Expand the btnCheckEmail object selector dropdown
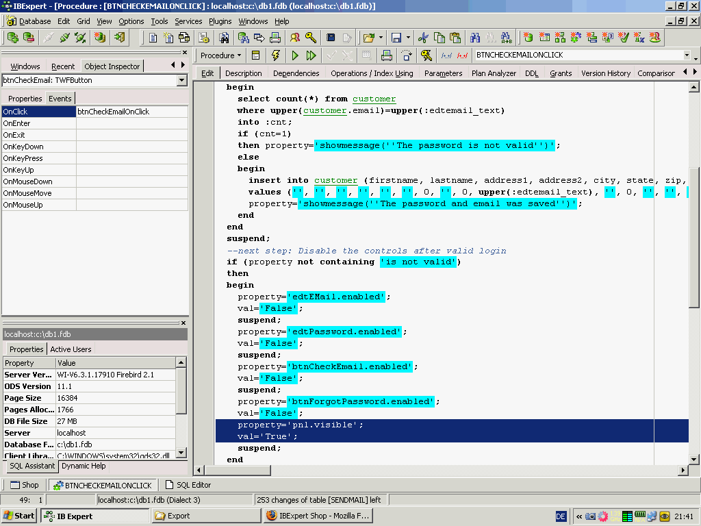 coord(181,81)
